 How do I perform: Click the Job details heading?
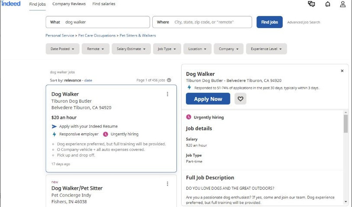[199, 129]
